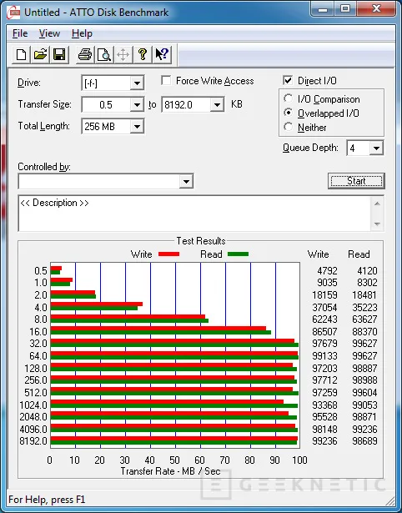Screen dimensions: 402x513
Task: Click the read value 4120
Action: click(x=367, y=271)
